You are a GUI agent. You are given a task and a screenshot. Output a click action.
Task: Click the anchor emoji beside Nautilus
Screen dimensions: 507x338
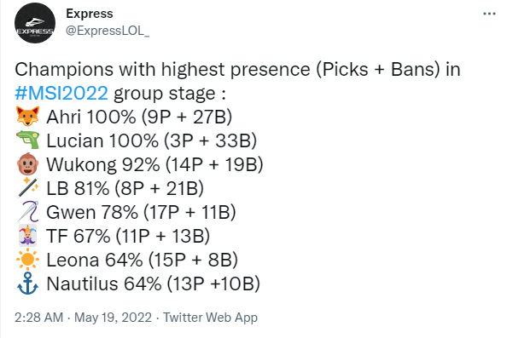click(x=28, y=284)
